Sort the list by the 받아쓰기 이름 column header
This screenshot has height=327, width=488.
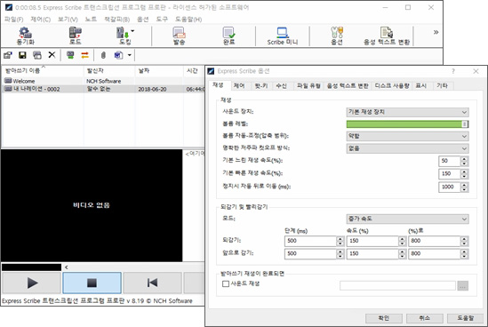coord(43,71)
